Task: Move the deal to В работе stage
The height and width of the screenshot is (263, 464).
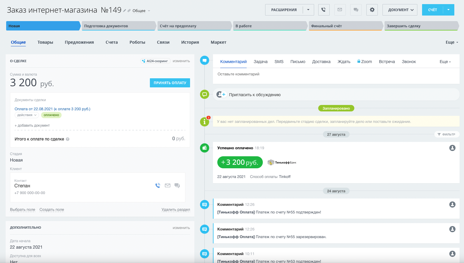Action: pos(269,26)
